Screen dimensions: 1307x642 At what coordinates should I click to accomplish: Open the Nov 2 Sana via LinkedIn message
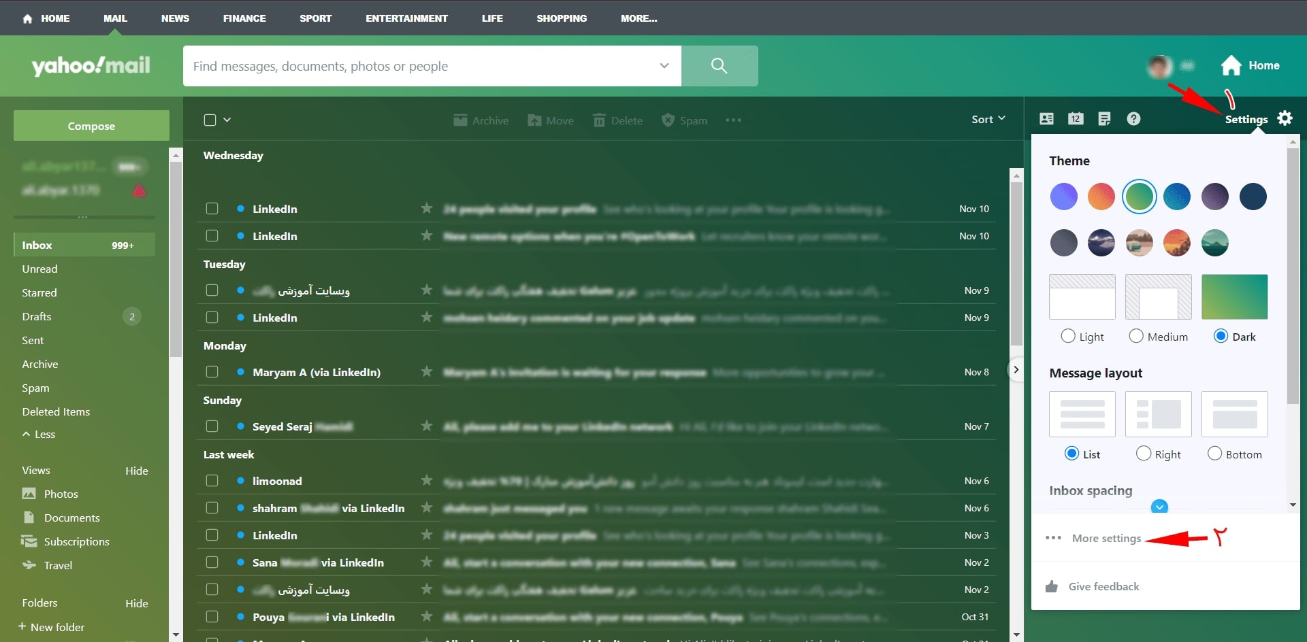click(596, 562)
